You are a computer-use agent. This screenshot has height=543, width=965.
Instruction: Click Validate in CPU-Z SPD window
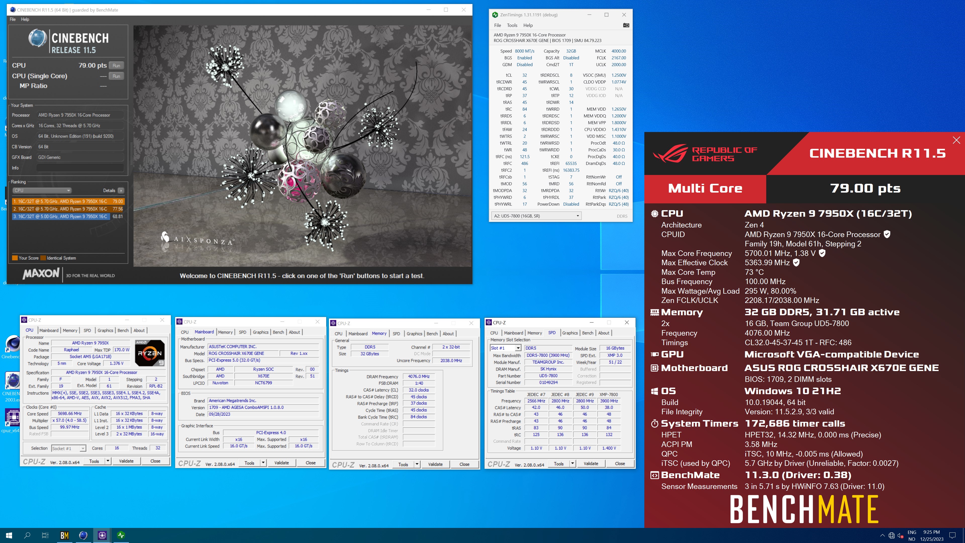point(591,464)
